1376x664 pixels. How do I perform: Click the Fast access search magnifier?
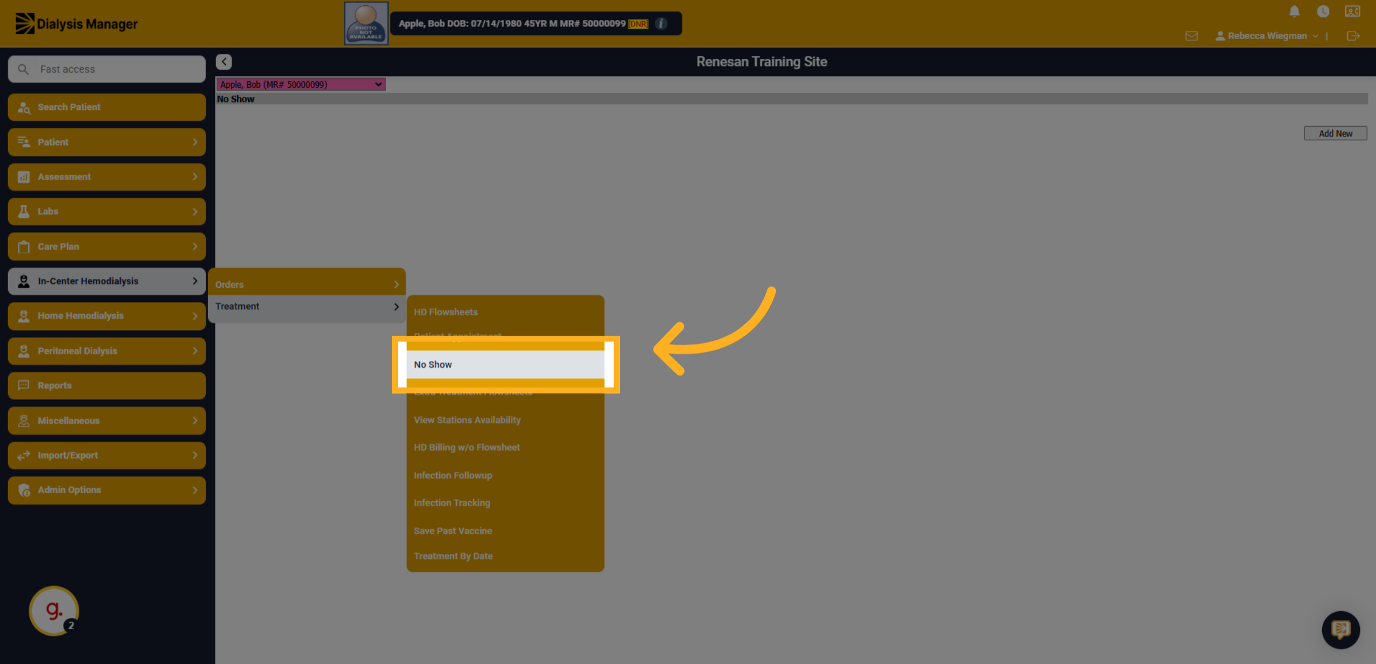[x=23, y=69]
